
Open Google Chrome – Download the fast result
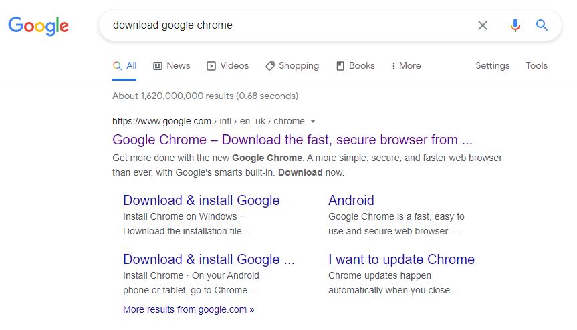tap(292, 140)
